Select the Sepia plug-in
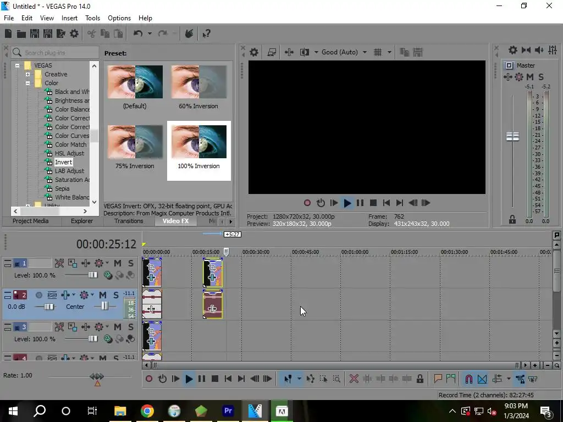This screenshot has width=563, height=422. 62,188
